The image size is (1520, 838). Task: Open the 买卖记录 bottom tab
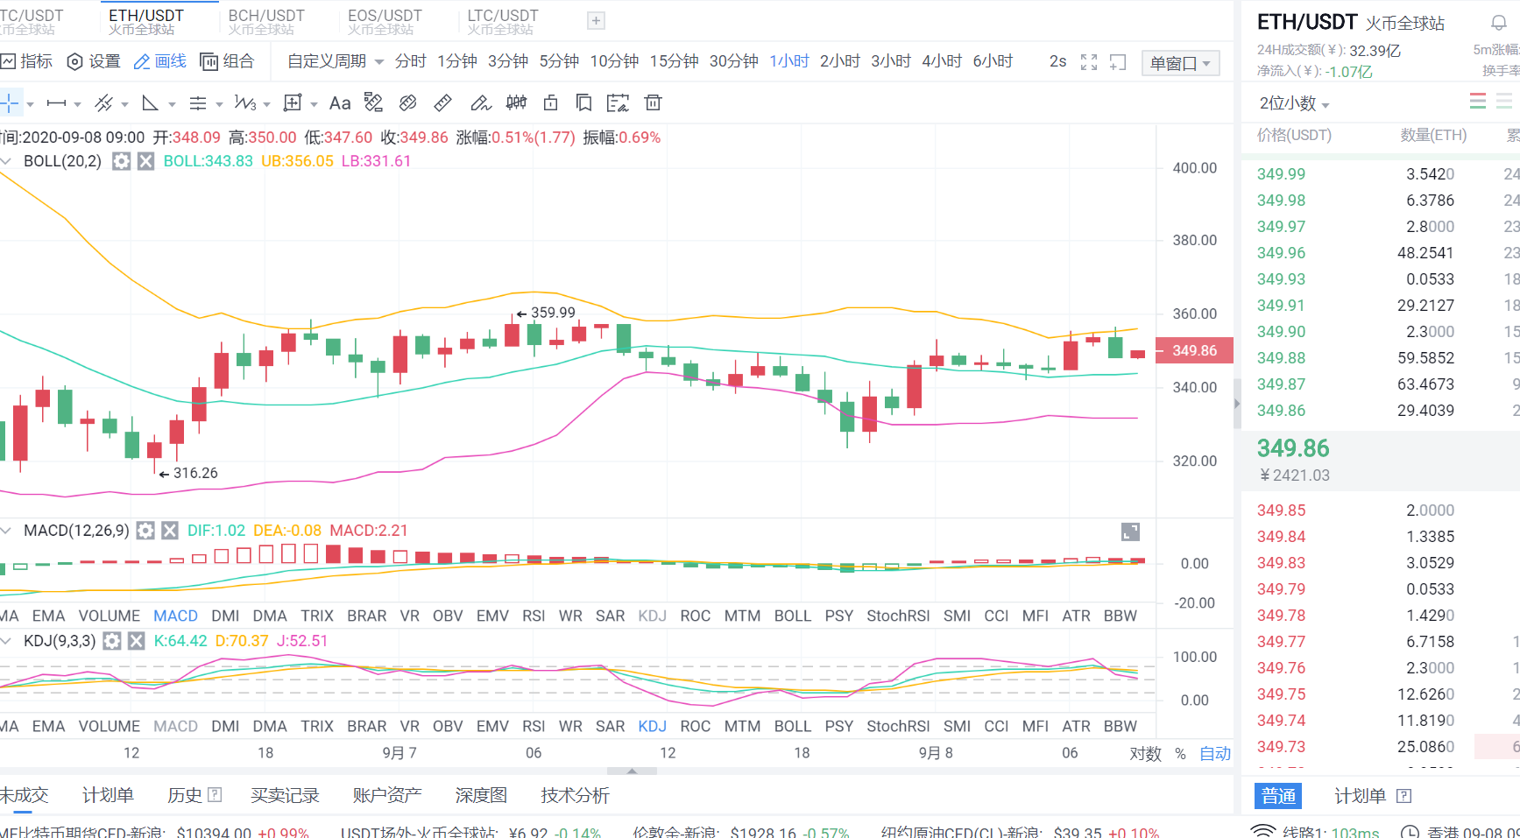coord(285,795)
